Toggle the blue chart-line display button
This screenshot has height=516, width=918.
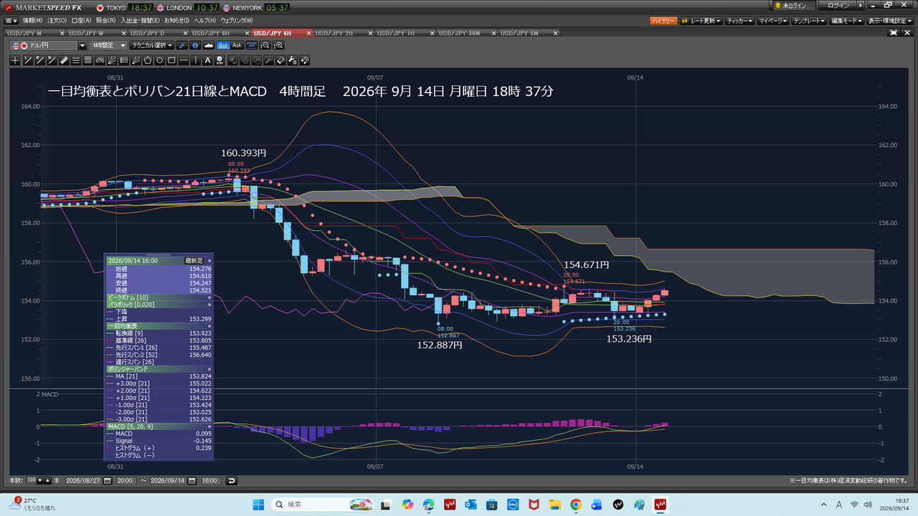[252, 45]
